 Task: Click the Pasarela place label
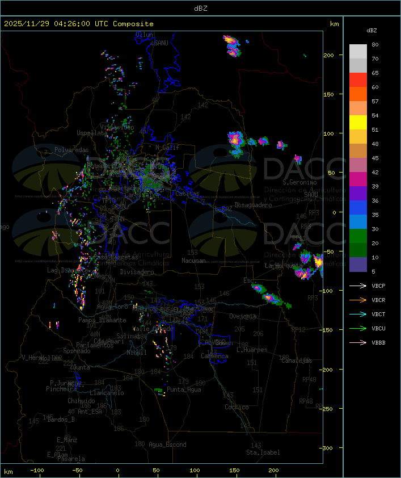click(71, 459)
